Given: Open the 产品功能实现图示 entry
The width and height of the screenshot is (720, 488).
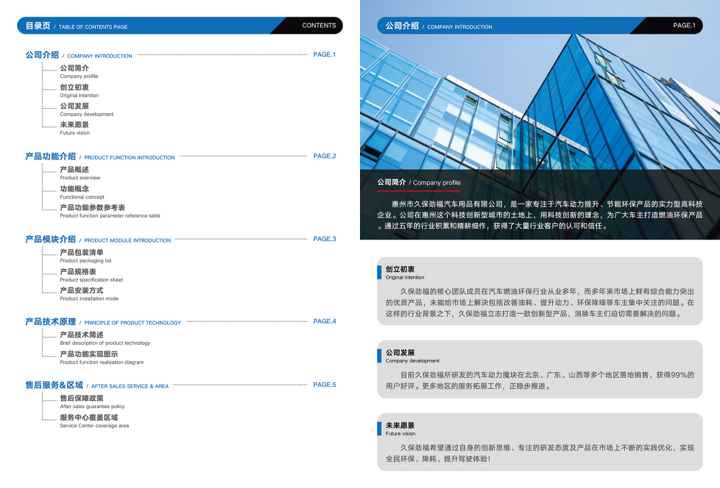Looking at the screenshot, I should click(x=89, y=354).
